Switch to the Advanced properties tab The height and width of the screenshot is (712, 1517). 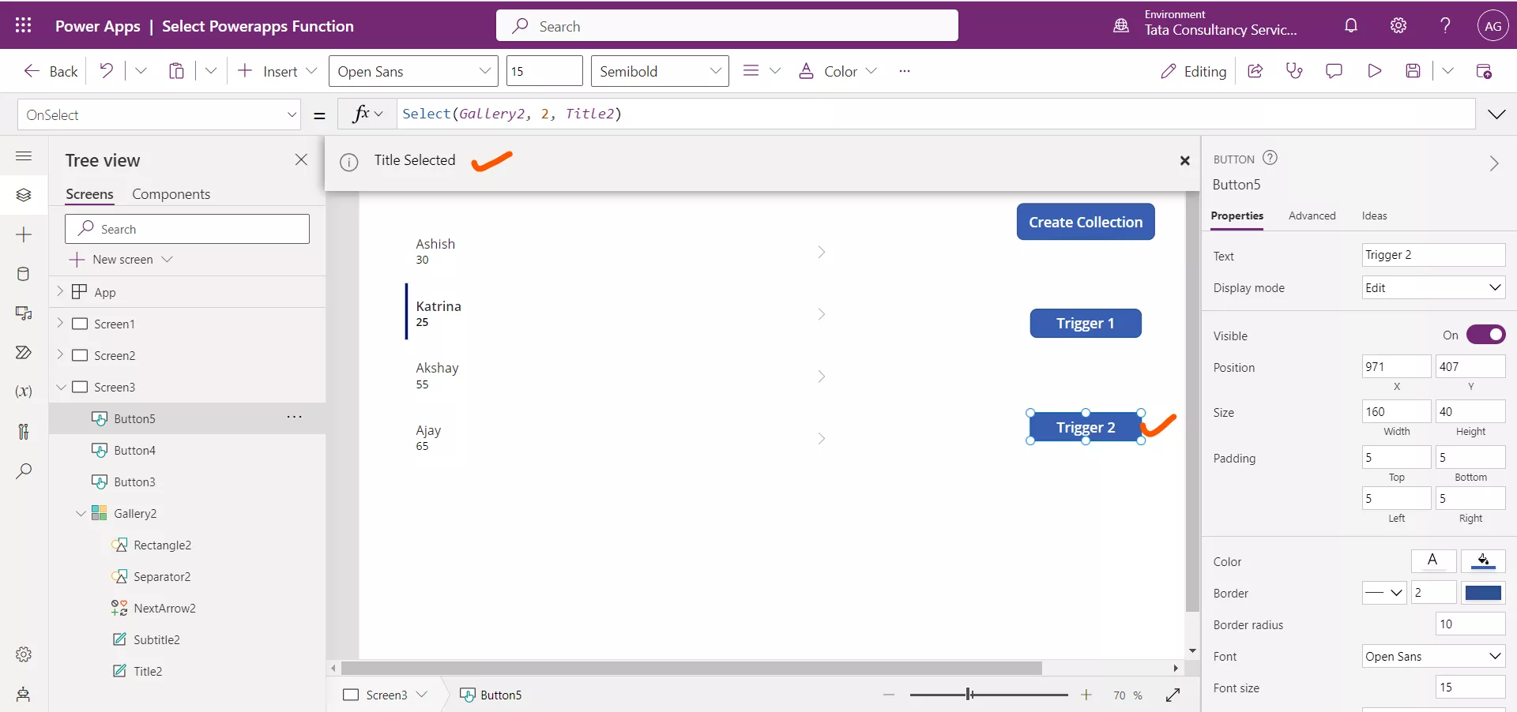1312,215
